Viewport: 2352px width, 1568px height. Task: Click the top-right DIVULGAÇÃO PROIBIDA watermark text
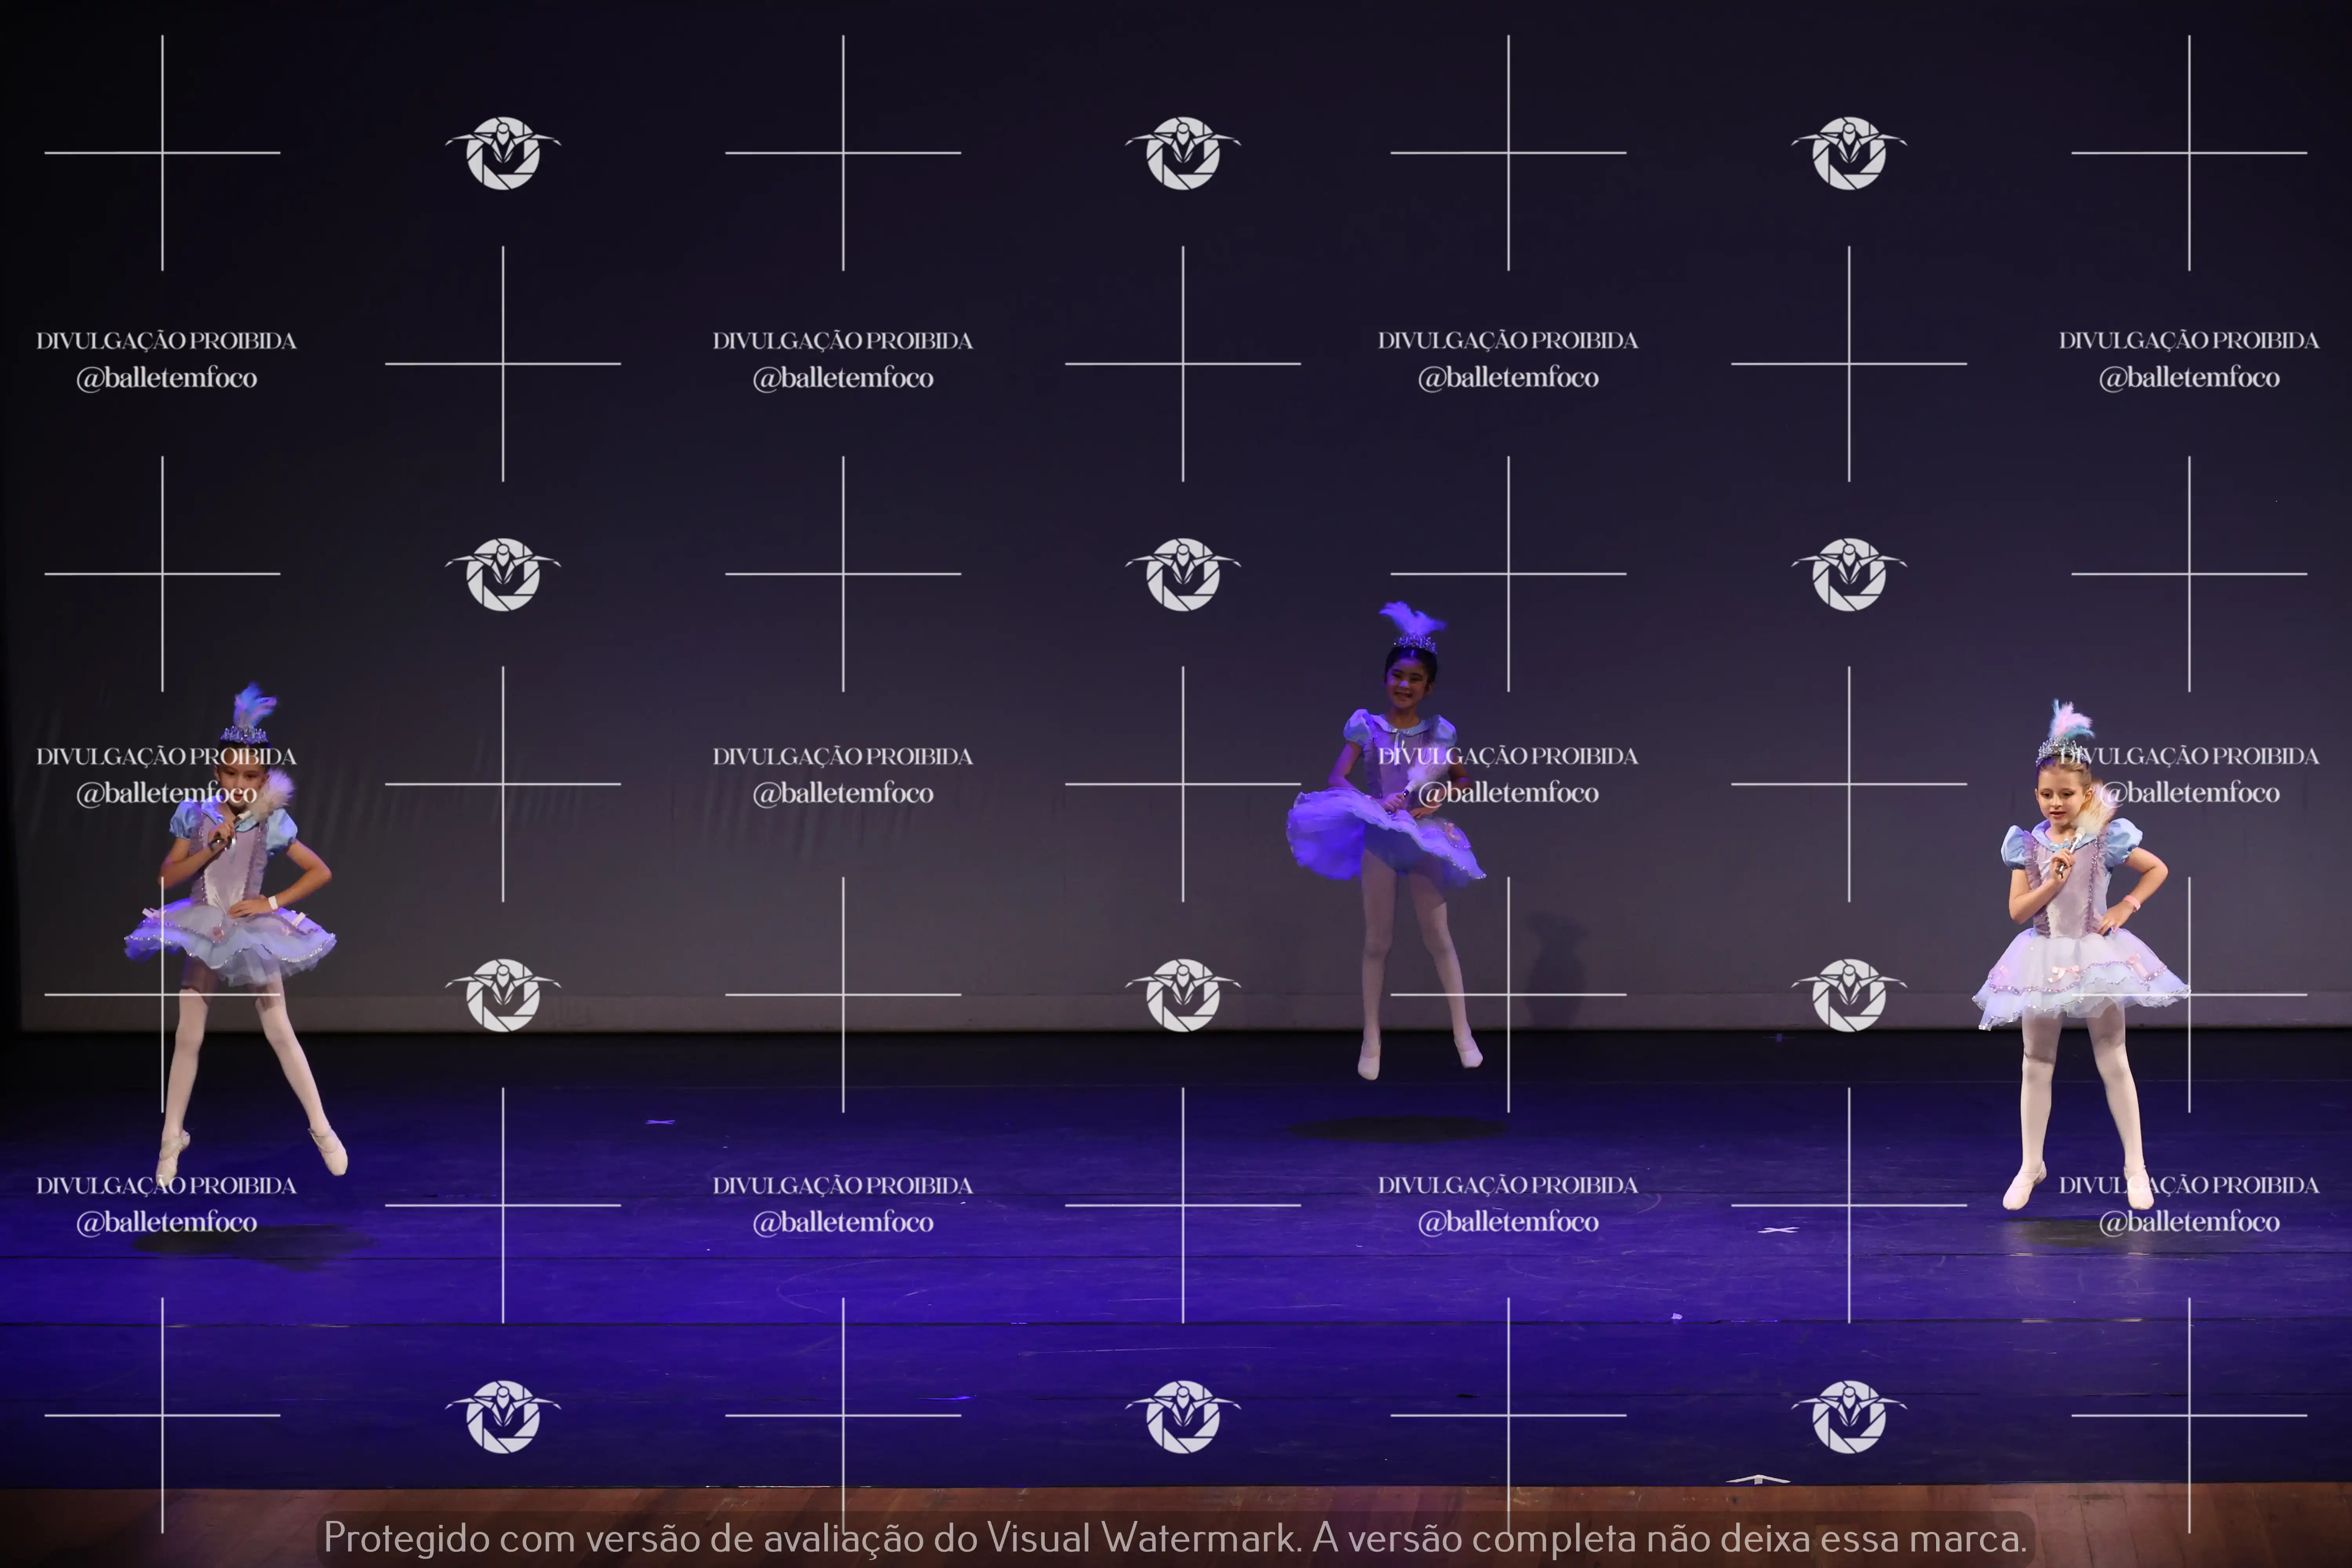2188,341
